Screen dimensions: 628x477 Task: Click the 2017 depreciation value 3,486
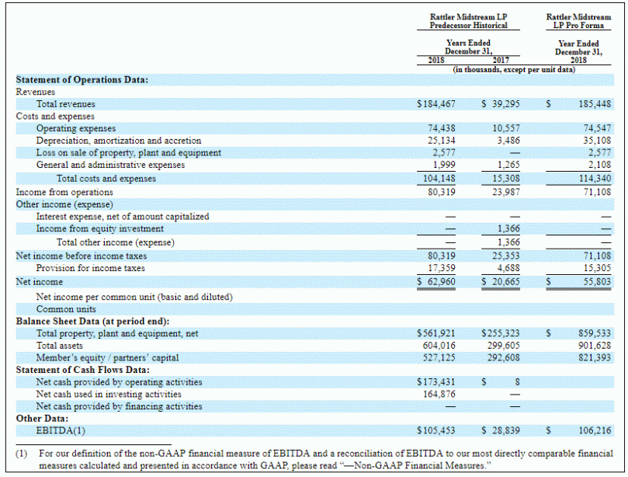[x=508, y=141]
